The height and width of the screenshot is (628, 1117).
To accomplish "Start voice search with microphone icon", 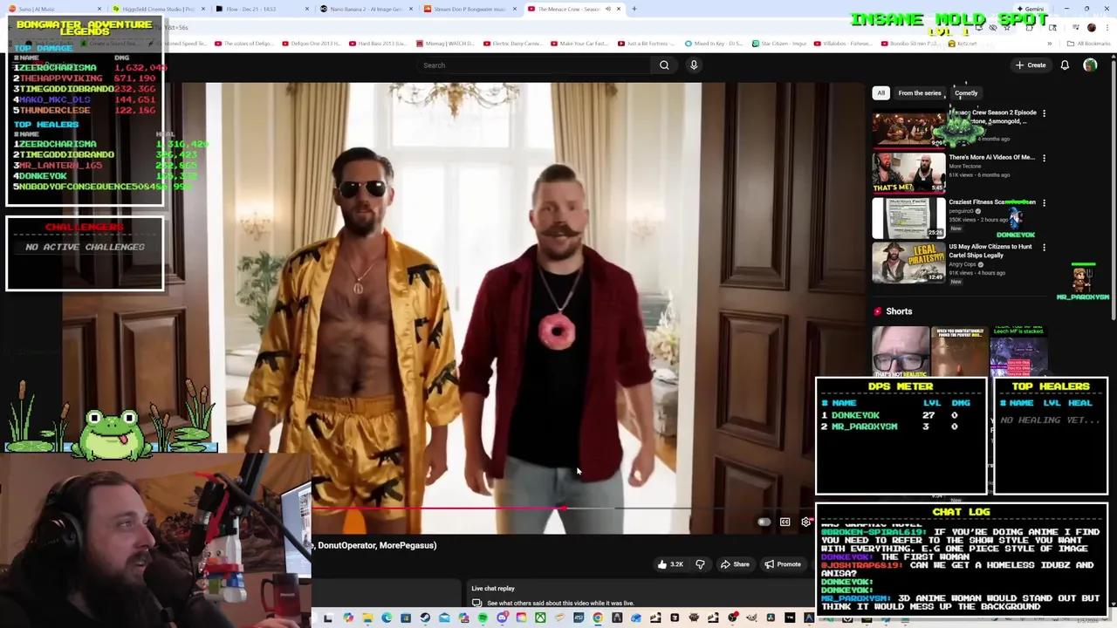I will pos(694,65).
